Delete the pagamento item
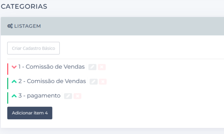 pos(77,96)
